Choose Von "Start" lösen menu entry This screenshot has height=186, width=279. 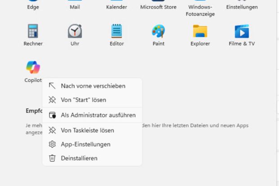[92, 100]
